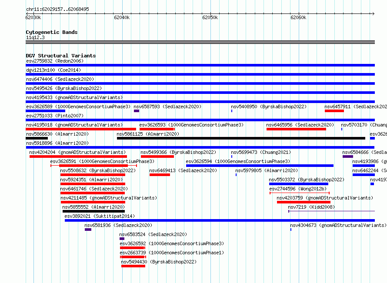387x283 pixels.
Task: Click the red bar of esv3626592
Action: coord(133,248)
